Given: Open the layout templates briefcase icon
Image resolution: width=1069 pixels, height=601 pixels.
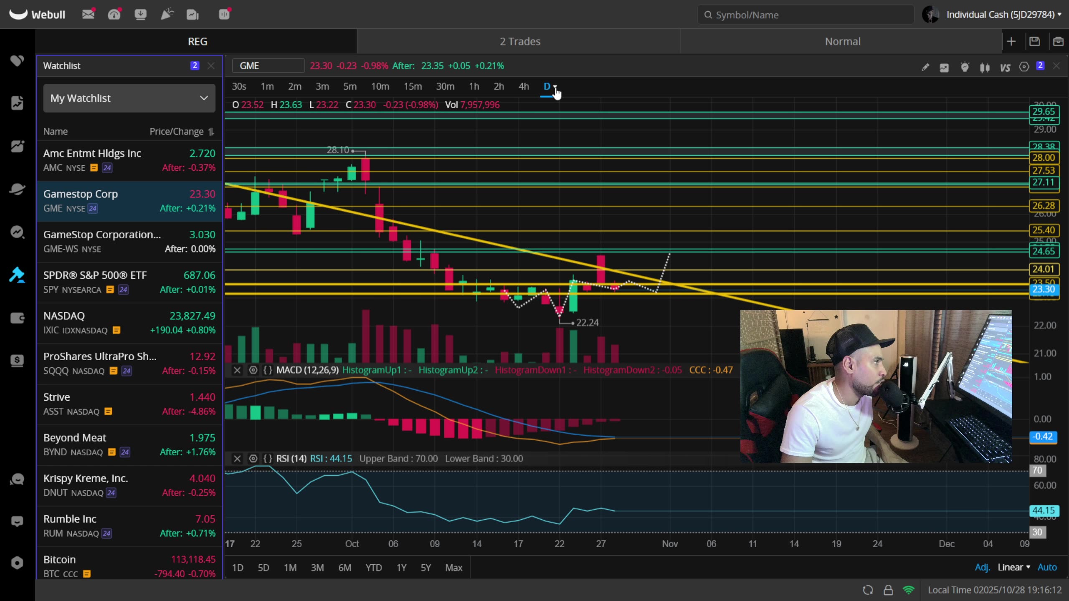Looking at the screenshot, I should click(1058, 41).
